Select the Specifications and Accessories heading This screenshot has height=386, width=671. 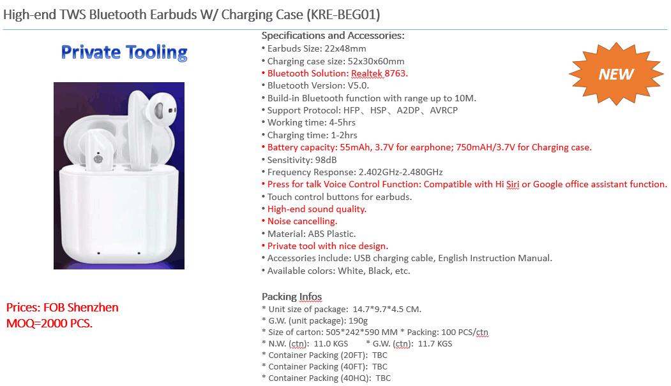click(x=333, y=36)
